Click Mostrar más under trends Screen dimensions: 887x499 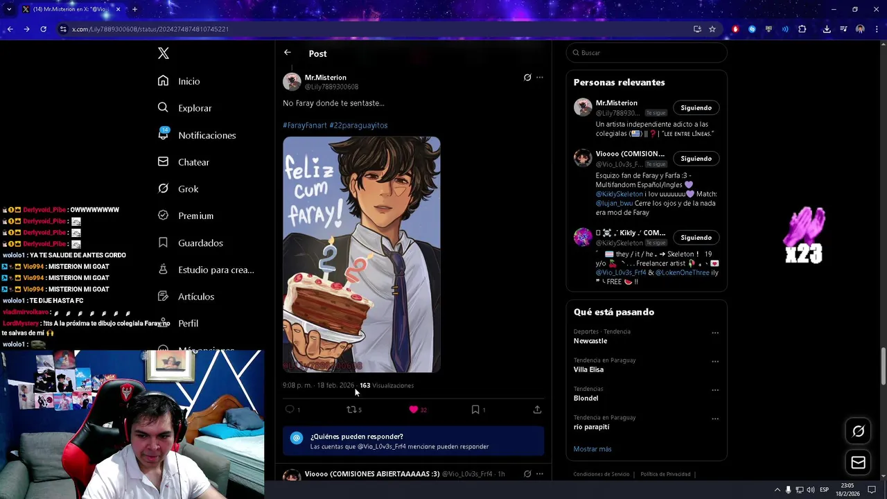(x=592, y=449)
